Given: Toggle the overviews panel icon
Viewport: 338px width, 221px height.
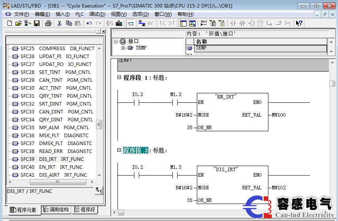Looking at the screenshot, I should tap(183, 23).
